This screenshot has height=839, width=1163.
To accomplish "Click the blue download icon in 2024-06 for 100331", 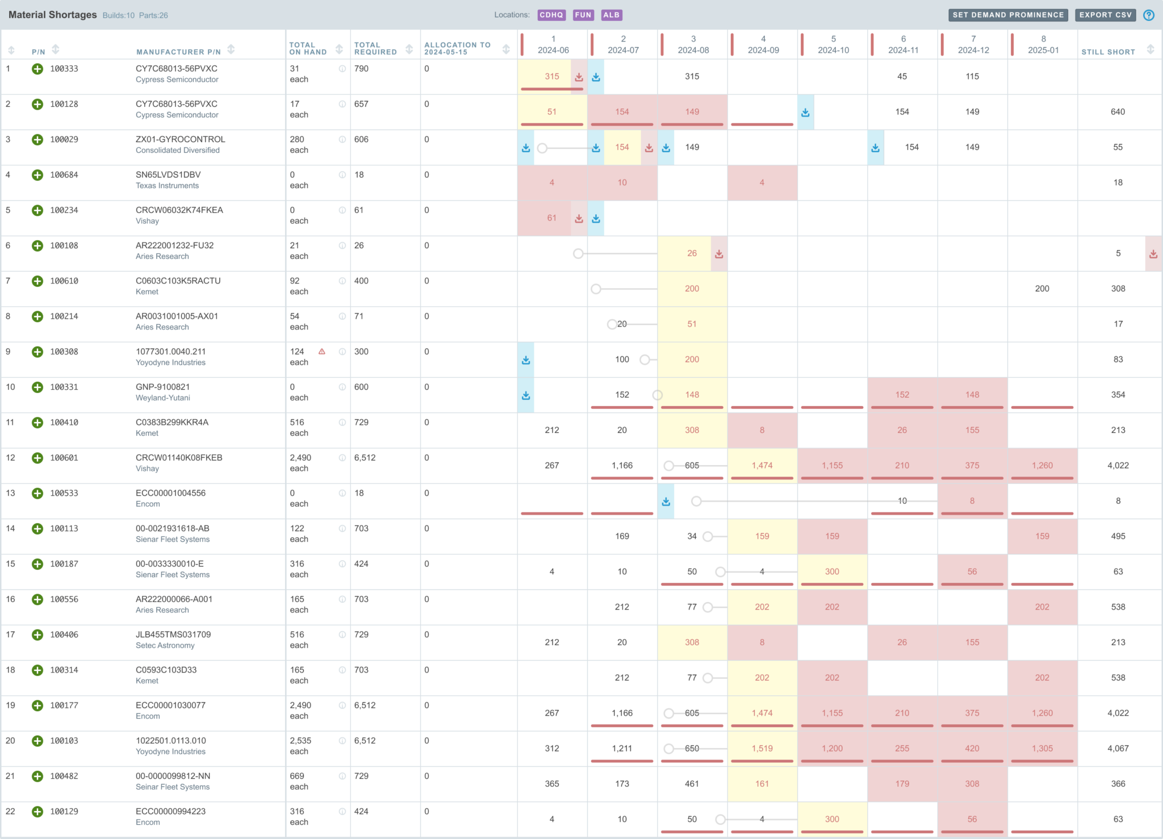I will click(525, 394).
